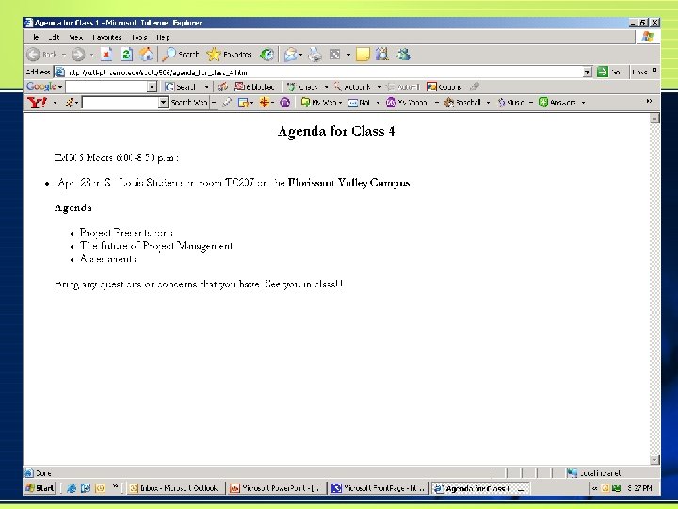Open the Yahoo Search Web dropdown arrow
The image size is (678, 509).
coord(214,103)
